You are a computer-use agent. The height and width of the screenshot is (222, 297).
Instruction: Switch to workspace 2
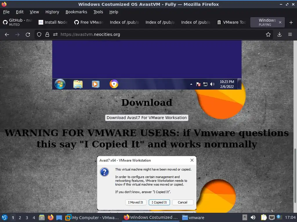click(x=20, y=218)
